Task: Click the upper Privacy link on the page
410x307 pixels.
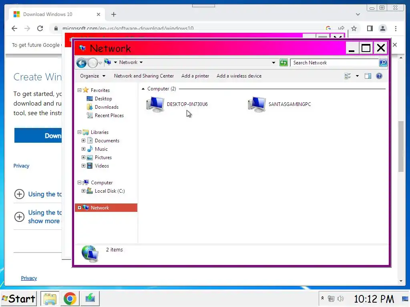Action: point(22,166)
